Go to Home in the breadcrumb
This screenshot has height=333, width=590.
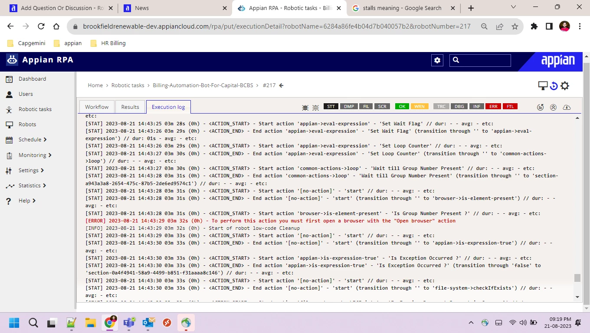pyautogui.click(x=95, y=85)
